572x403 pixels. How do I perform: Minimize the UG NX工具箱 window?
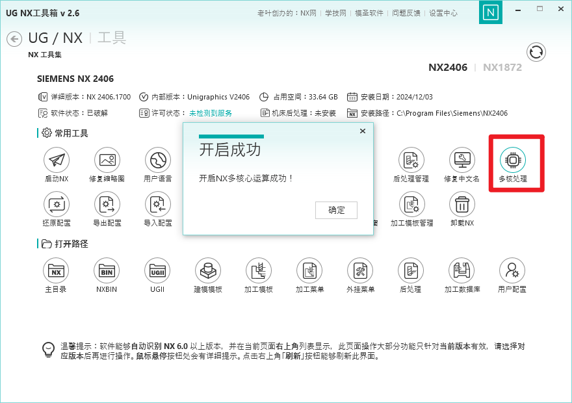click(x=517, y=10)
